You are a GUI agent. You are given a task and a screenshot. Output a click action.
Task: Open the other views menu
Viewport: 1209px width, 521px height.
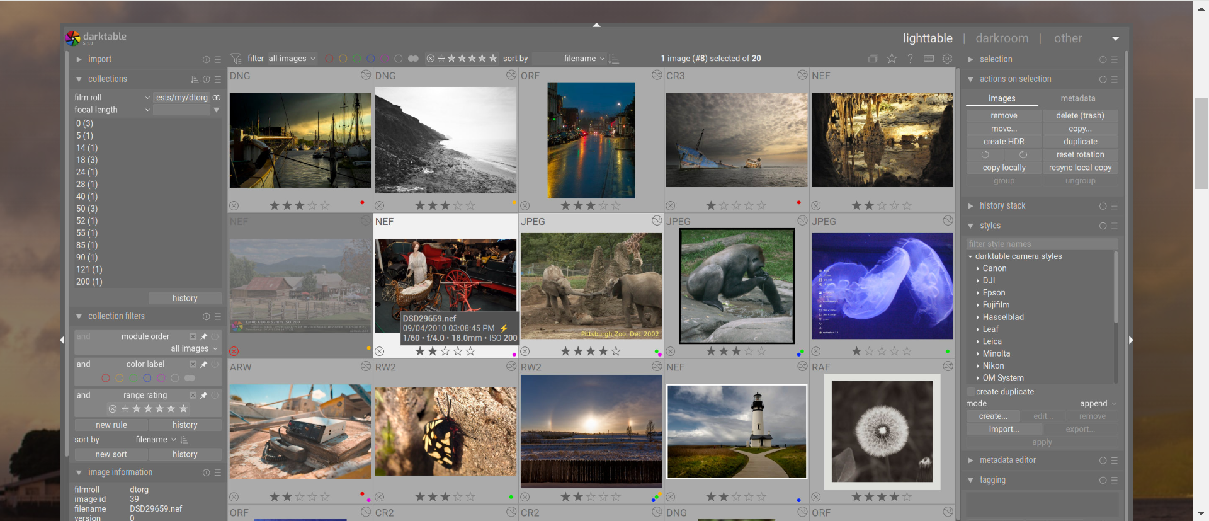[x=1068, y=38]
